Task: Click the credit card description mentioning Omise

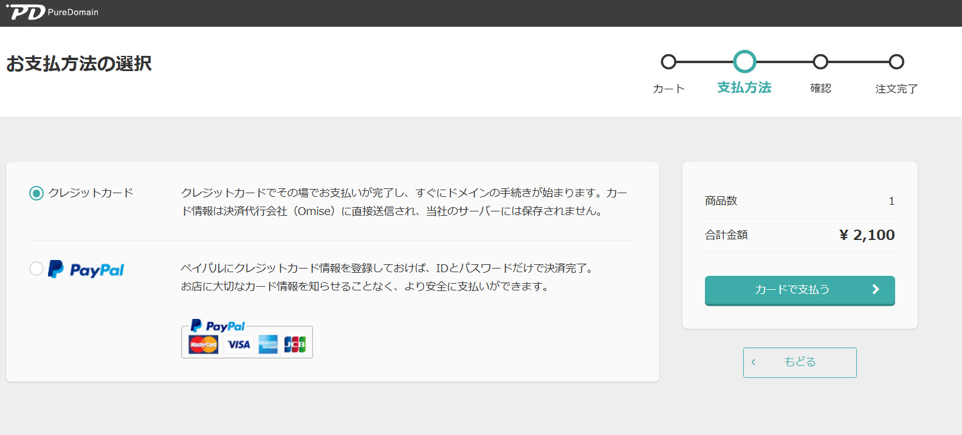Action: click(x=404, y=202)
